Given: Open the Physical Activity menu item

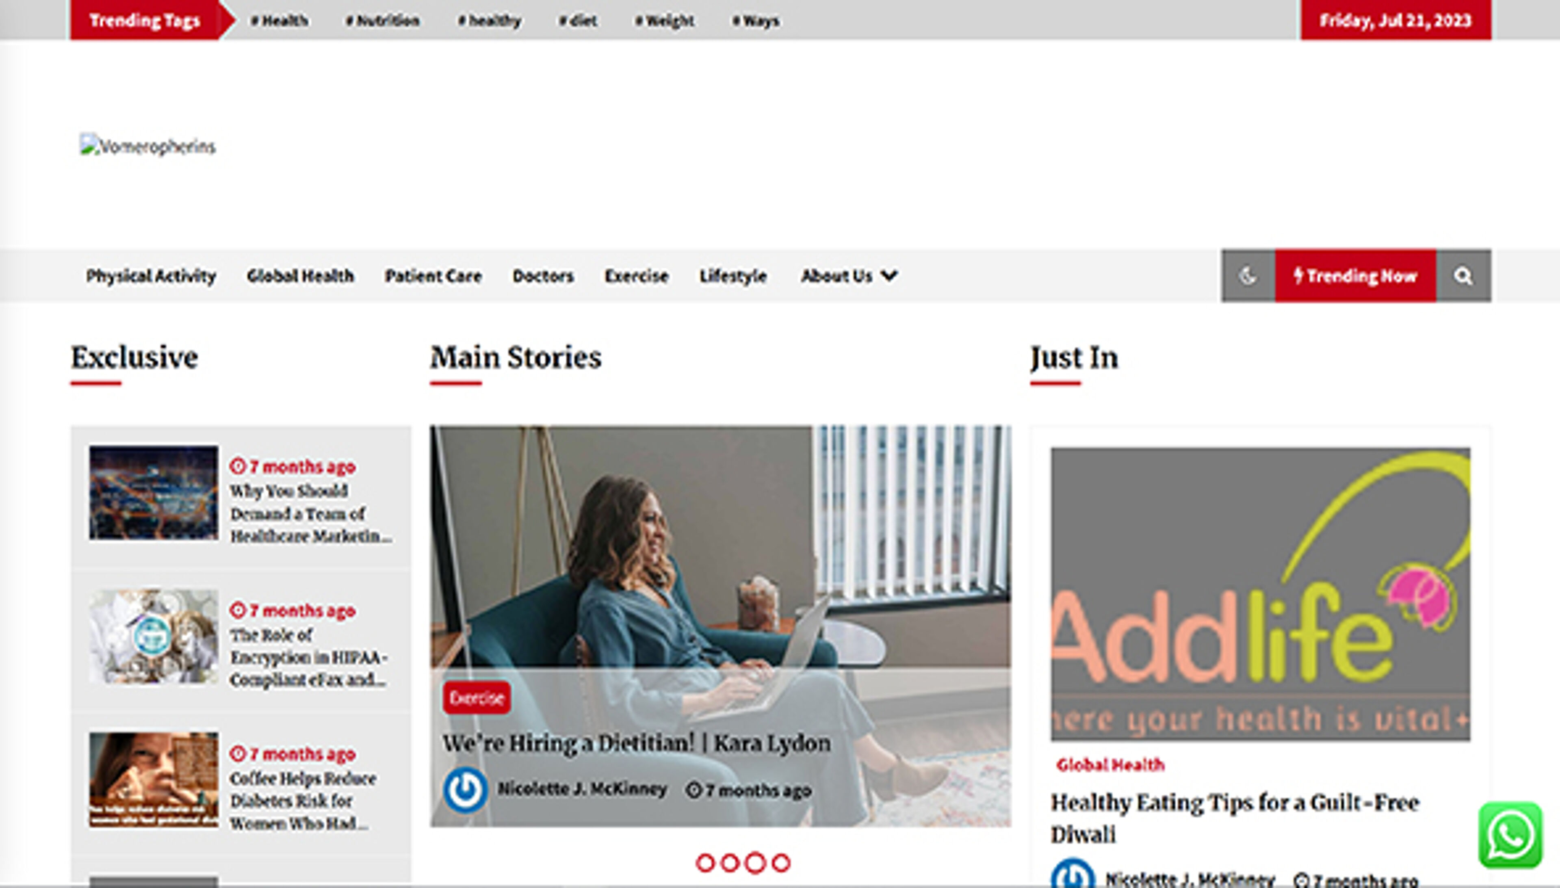Looking at the screenshot, I should 151,276.
